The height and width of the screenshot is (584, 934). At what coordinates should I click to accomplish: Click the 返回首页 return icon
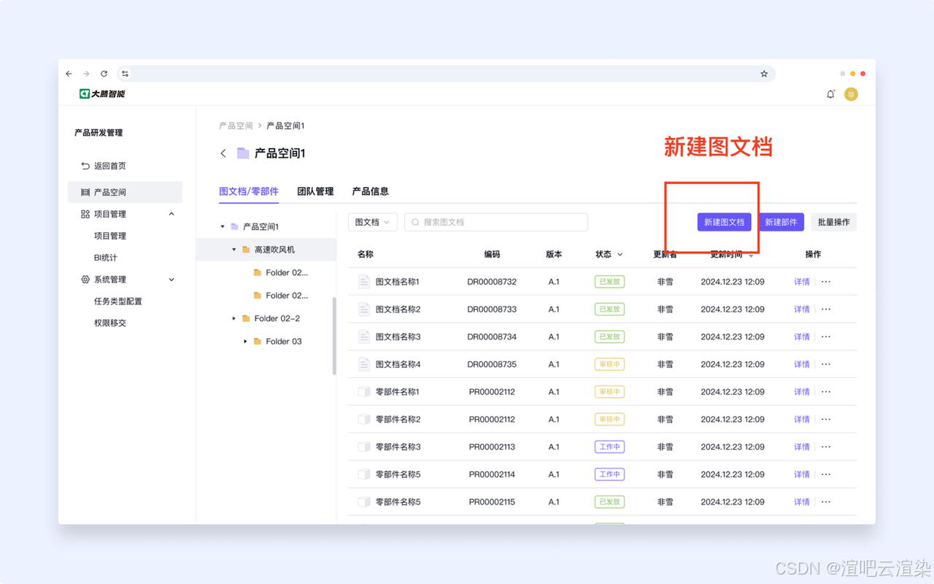(x=85, y=166)
